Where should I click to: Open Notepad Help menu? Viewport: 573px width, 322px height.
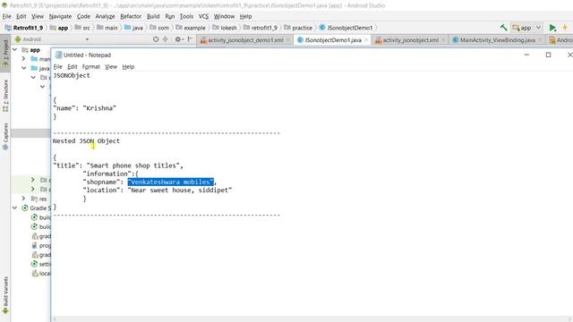pos(128,67)
